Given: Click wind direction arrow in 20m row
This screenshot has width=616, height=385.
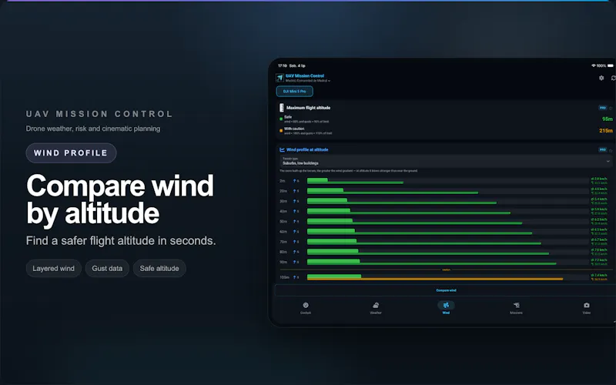Looking at the screenshot, I should point(295,191).
